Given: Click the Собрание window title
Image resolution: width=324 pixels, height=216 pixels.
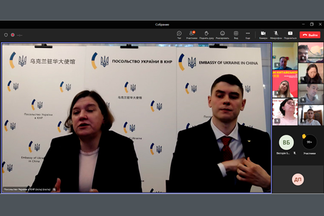Looking at the screenshot, I should [162, 24].
